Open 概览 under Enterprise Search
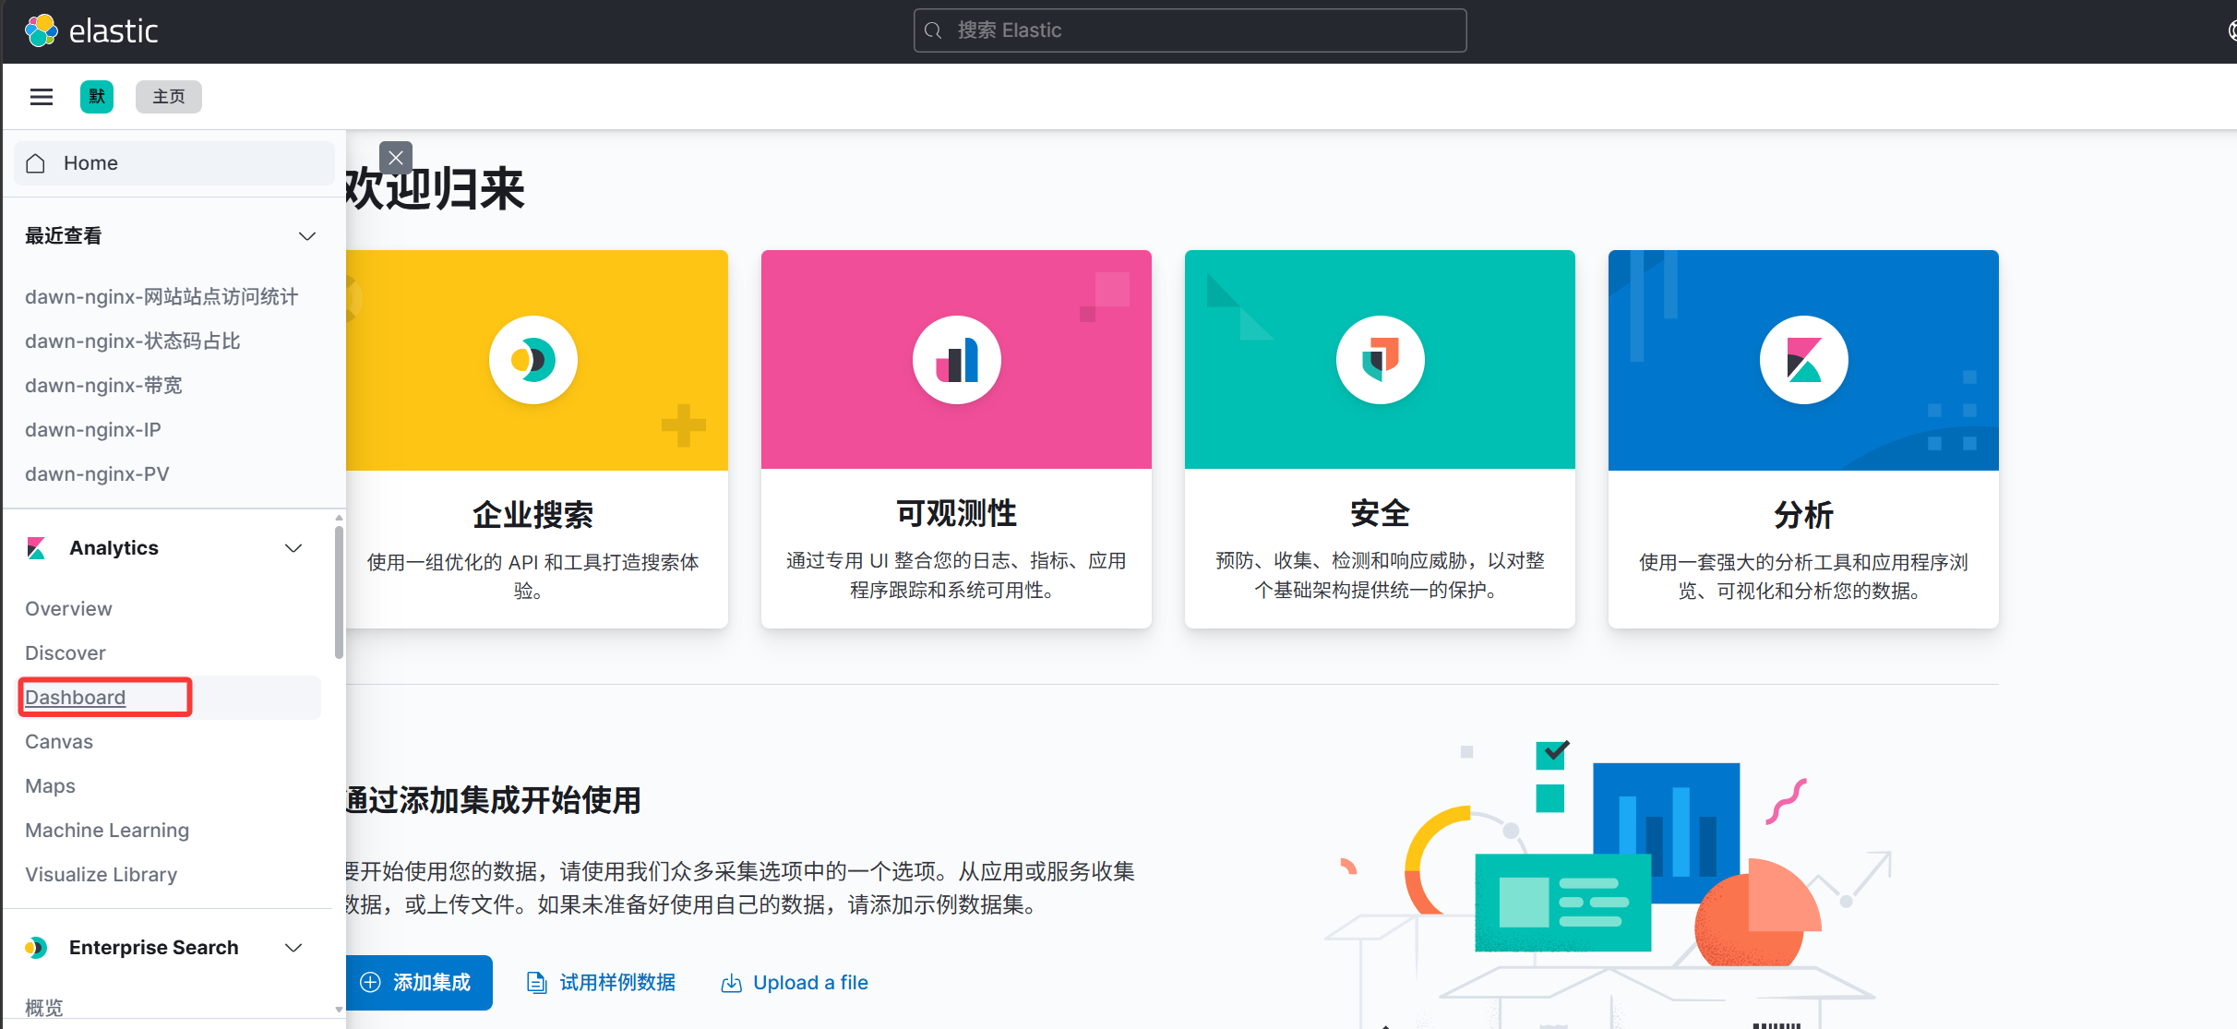This screenshot has height=1029, width=2237. point(44,1007)
